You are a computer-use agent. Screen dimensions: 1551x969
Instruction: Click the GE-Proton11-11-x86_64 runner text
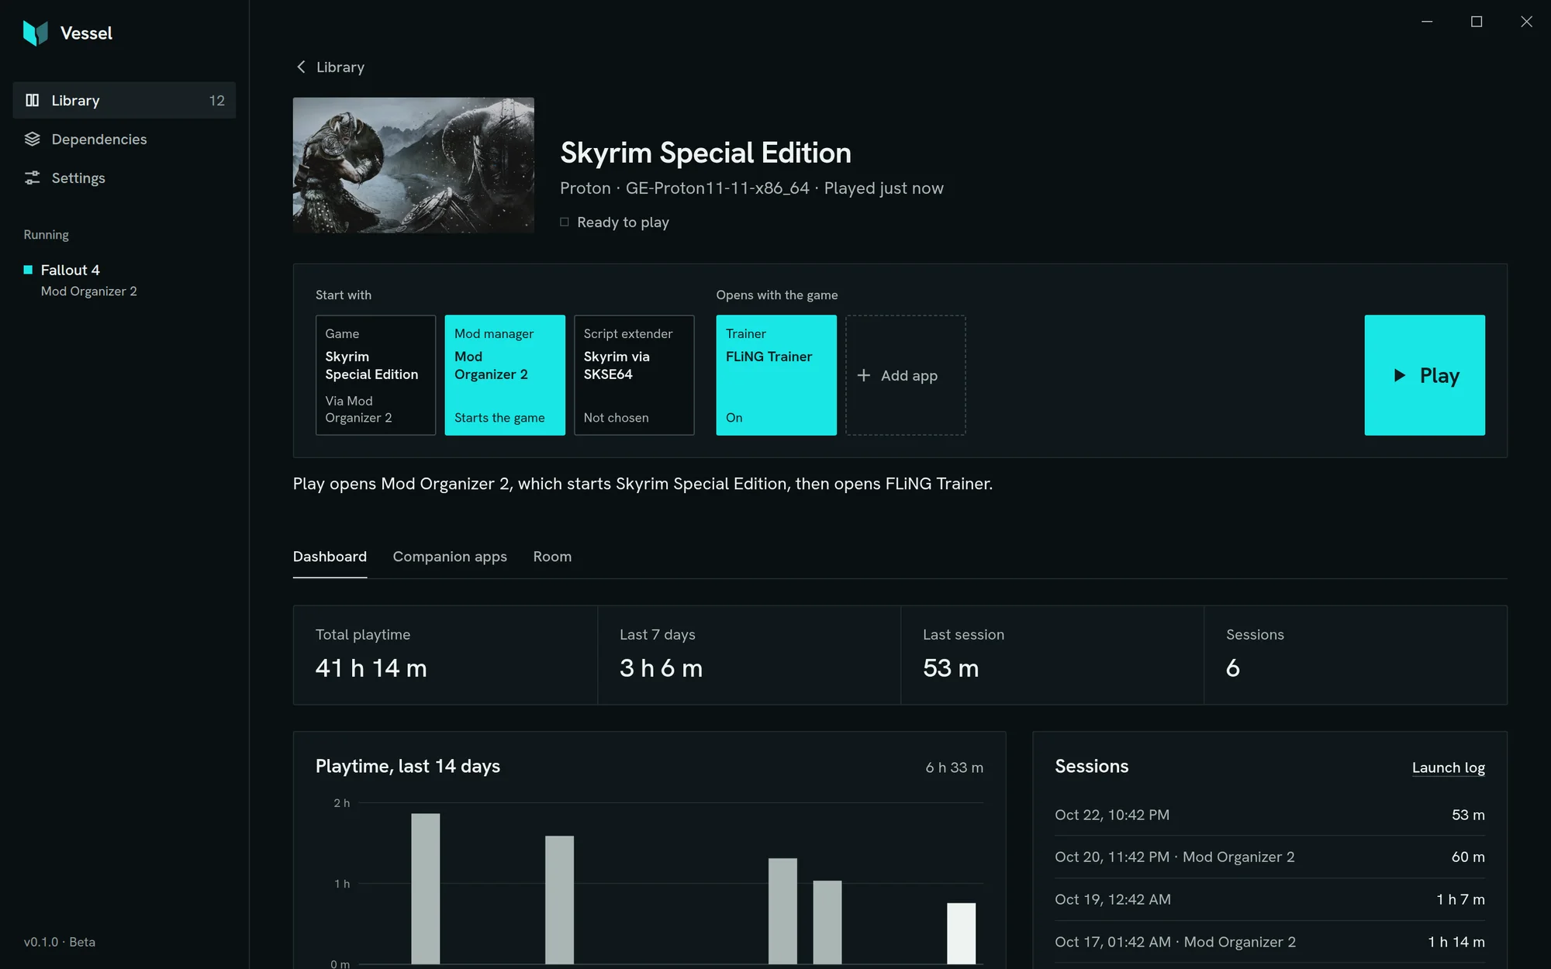(x=717, y=188)
